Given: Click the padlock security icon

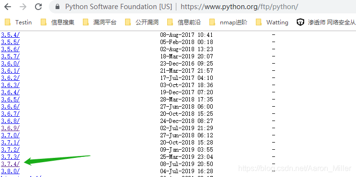Looking at the screenshot, I should pos(57,7).
